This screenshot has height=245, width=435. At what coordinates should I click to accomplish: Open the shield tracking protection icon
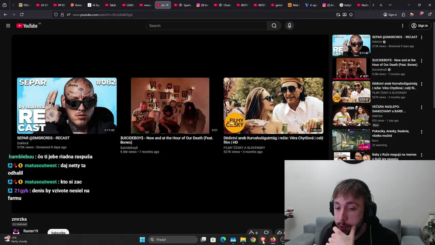pyautogui.click(x=56, y=15)
